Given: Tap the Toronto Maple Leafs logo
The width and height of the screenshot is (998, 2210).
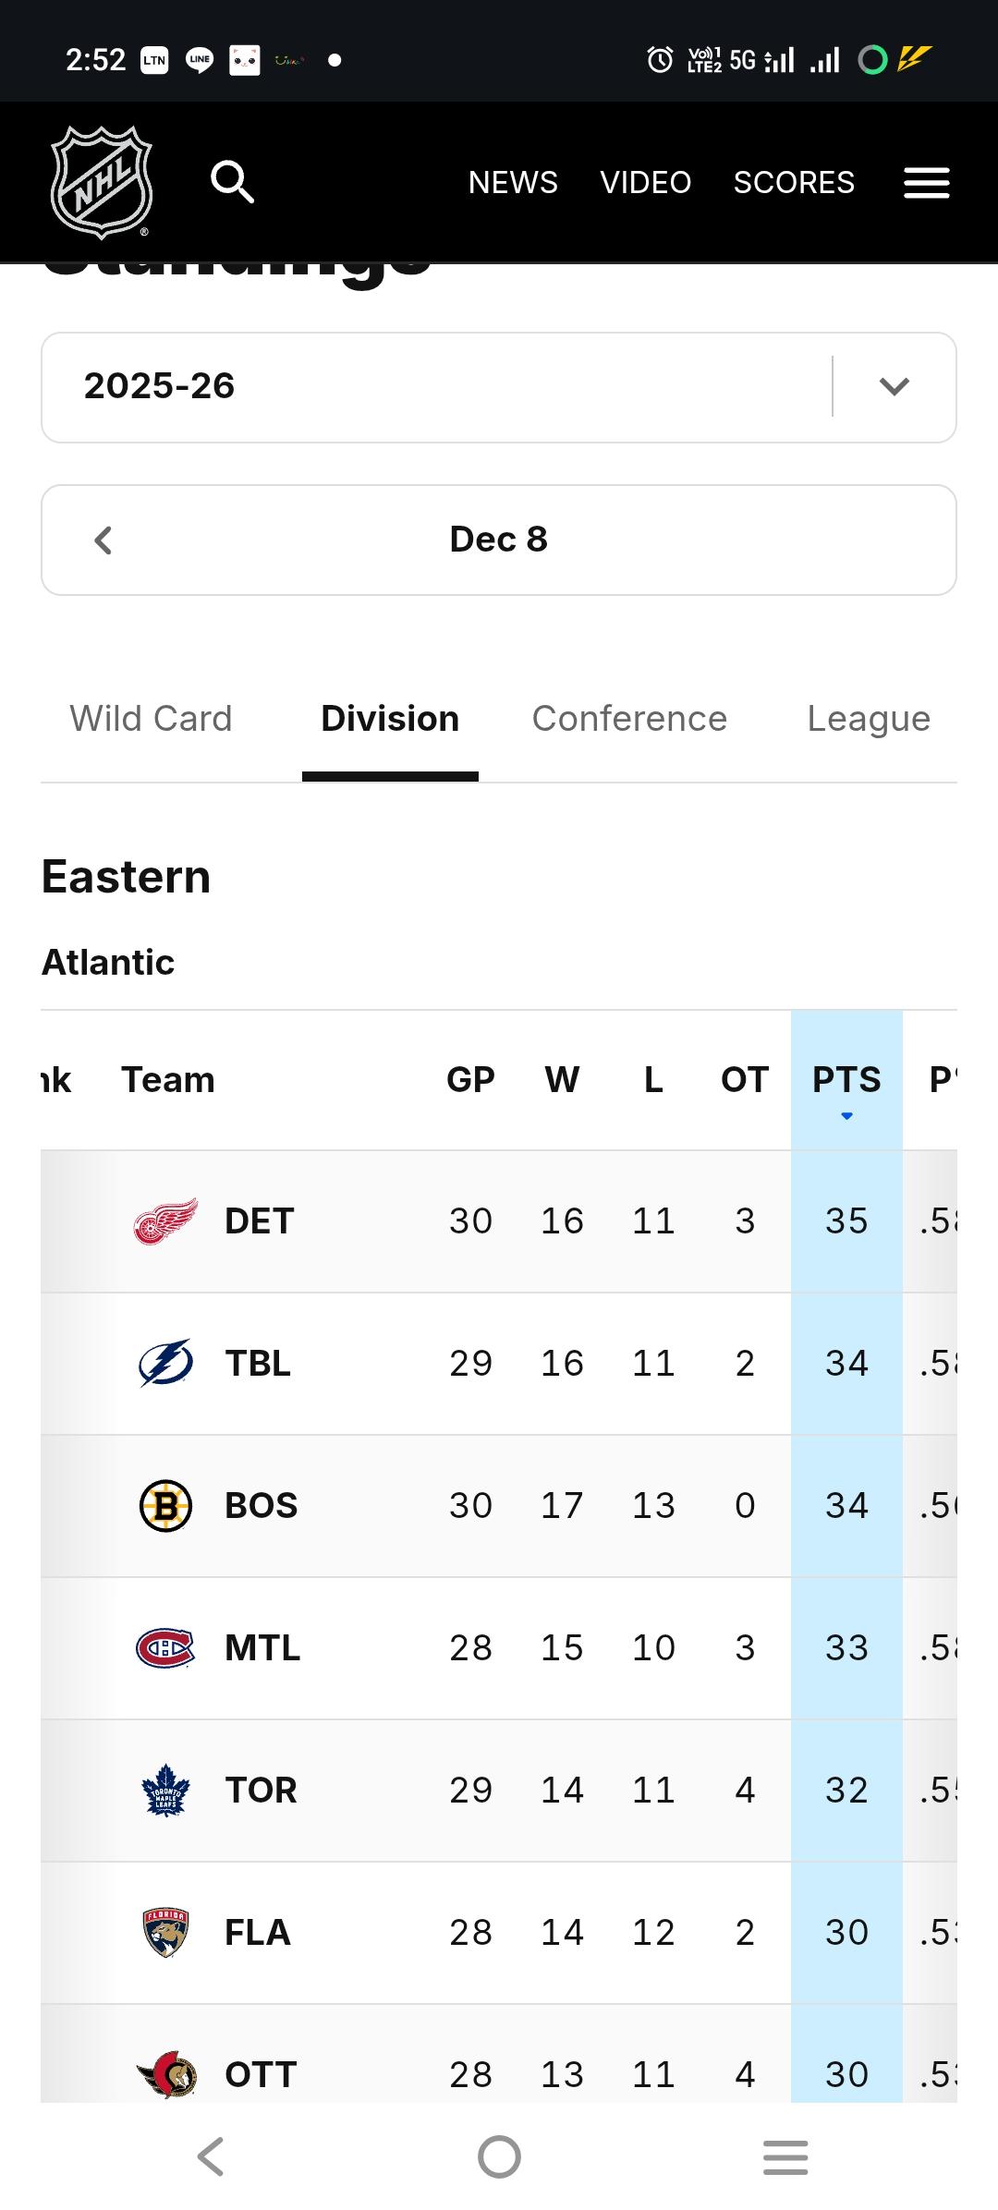Looking at the screenshot, I should tap(165, 1791).
